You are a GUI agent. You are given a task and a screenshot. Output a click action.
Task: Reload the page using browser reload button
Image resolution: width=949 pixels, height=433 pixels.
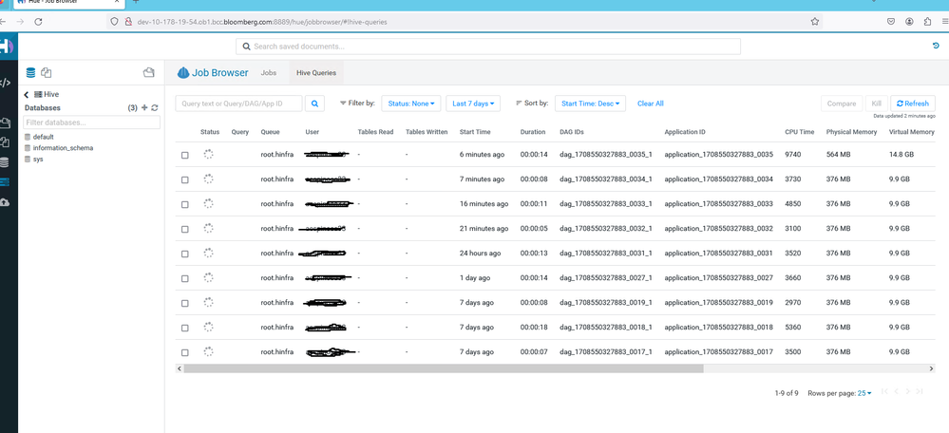click(38, 21)
